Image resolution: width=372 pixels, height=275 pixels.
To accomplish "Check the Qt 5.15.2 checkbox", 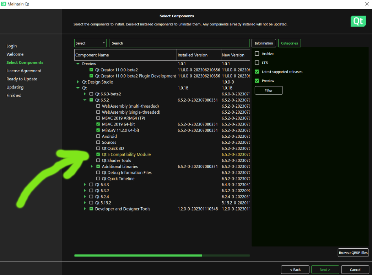I will point(91,203).
